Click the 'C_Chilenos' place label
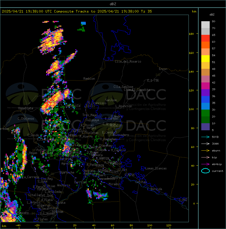 (26, 119)
